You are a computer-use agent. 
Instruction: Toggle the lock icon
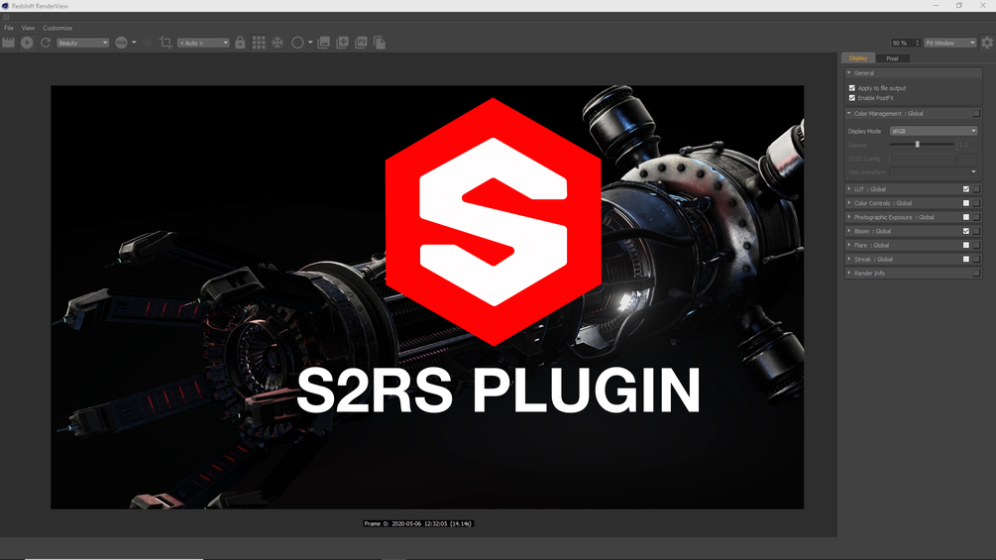240,43
